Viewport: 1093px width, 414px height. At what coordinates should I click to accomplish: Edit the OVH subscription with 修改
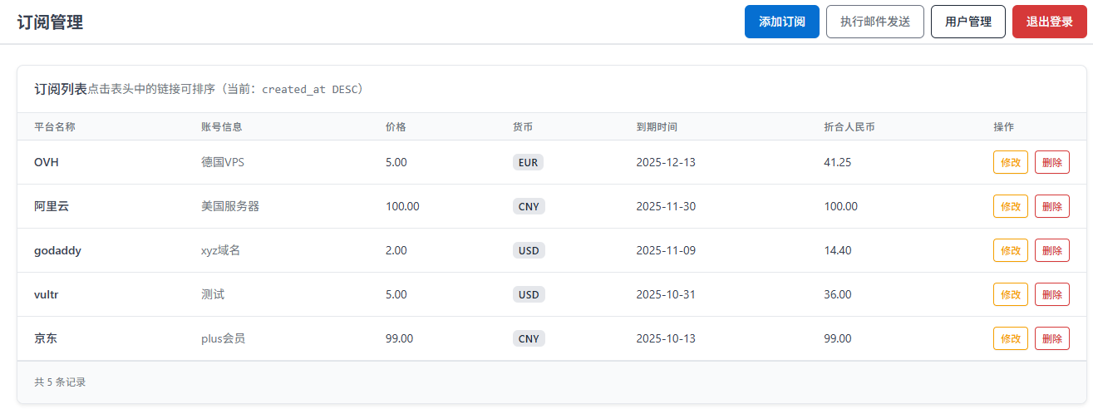click(x=1010, y=162)
